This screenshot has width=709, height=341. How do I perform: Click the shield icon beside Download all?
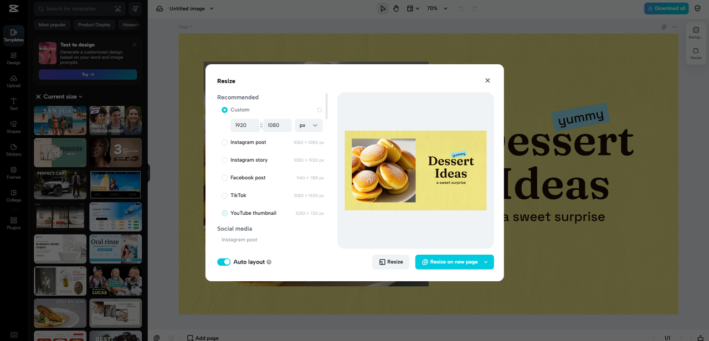point(697,8)
